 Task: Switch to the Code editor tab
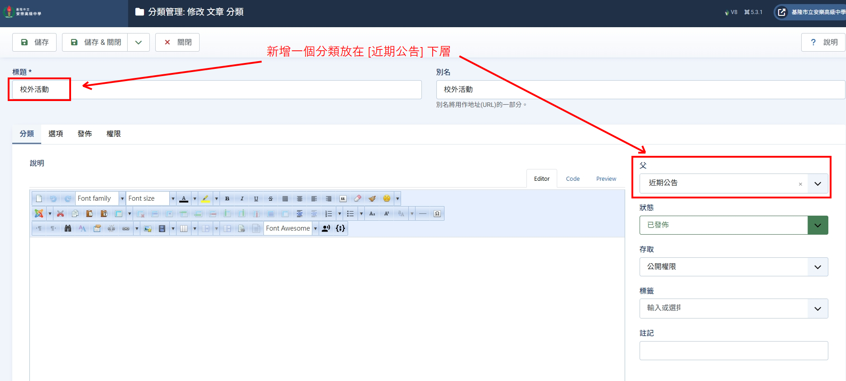click(573, 179)
